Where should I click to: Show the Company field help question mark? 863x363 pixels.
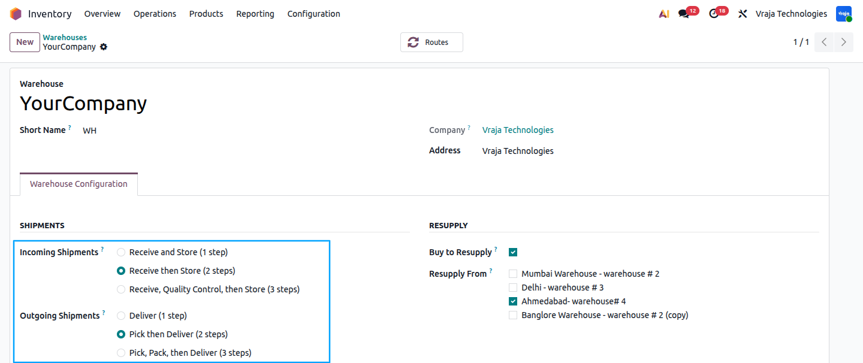pos(469,128)
